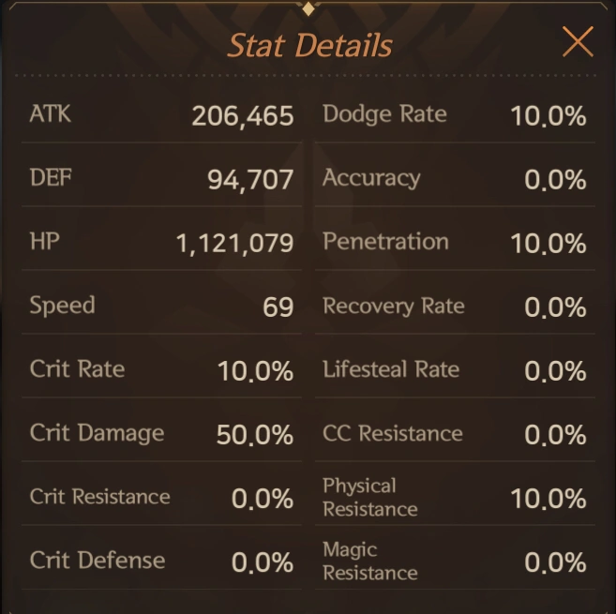Select the HP stat label
This screenshot has width=616, height=614.
45,242
